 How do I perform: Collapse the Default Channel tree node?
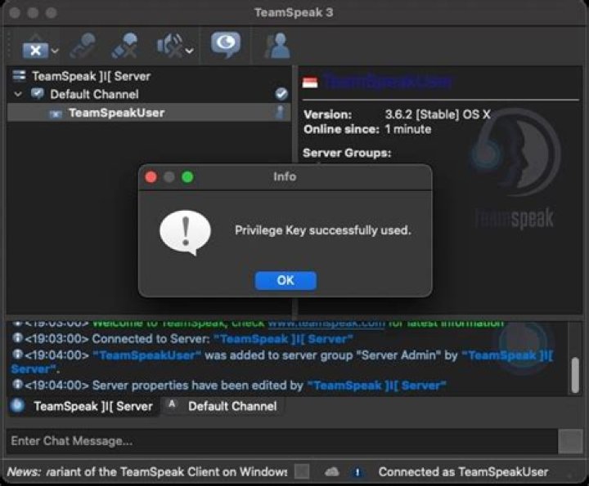point(18,94)
